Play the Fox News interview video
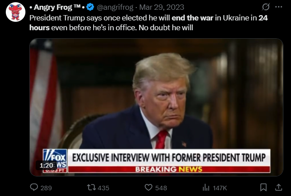Viewport: 291px width, 196px height. click(156, 107)
